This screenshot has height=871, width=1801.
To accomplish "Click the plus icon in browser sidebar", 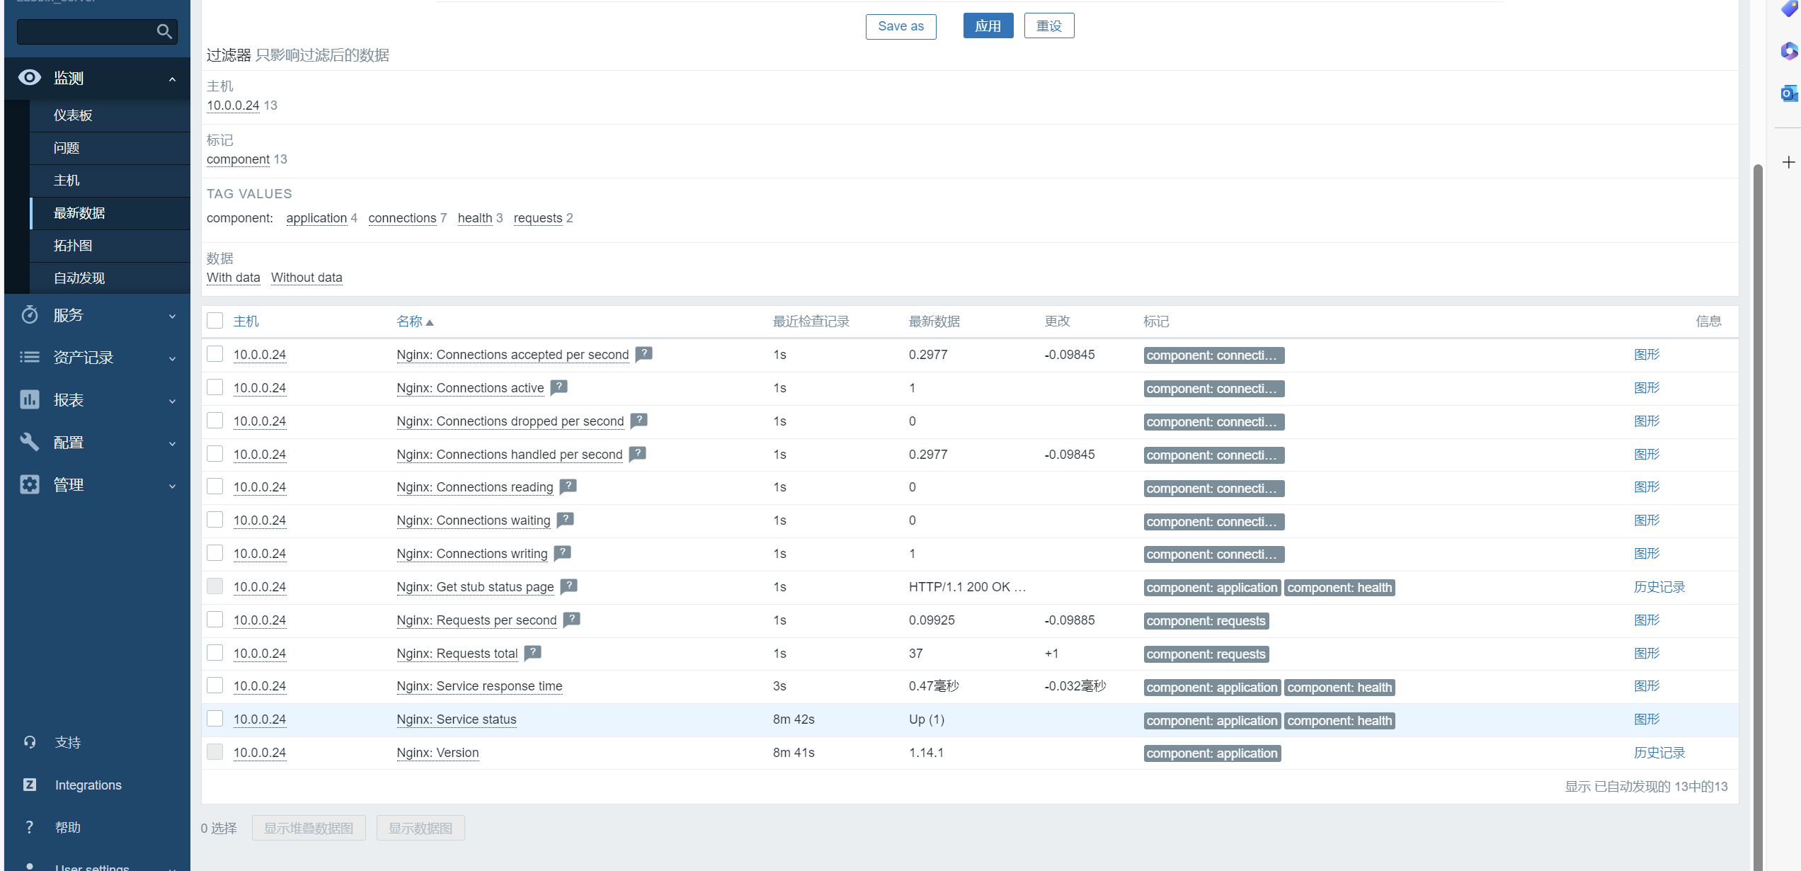I will (1788, 162).
